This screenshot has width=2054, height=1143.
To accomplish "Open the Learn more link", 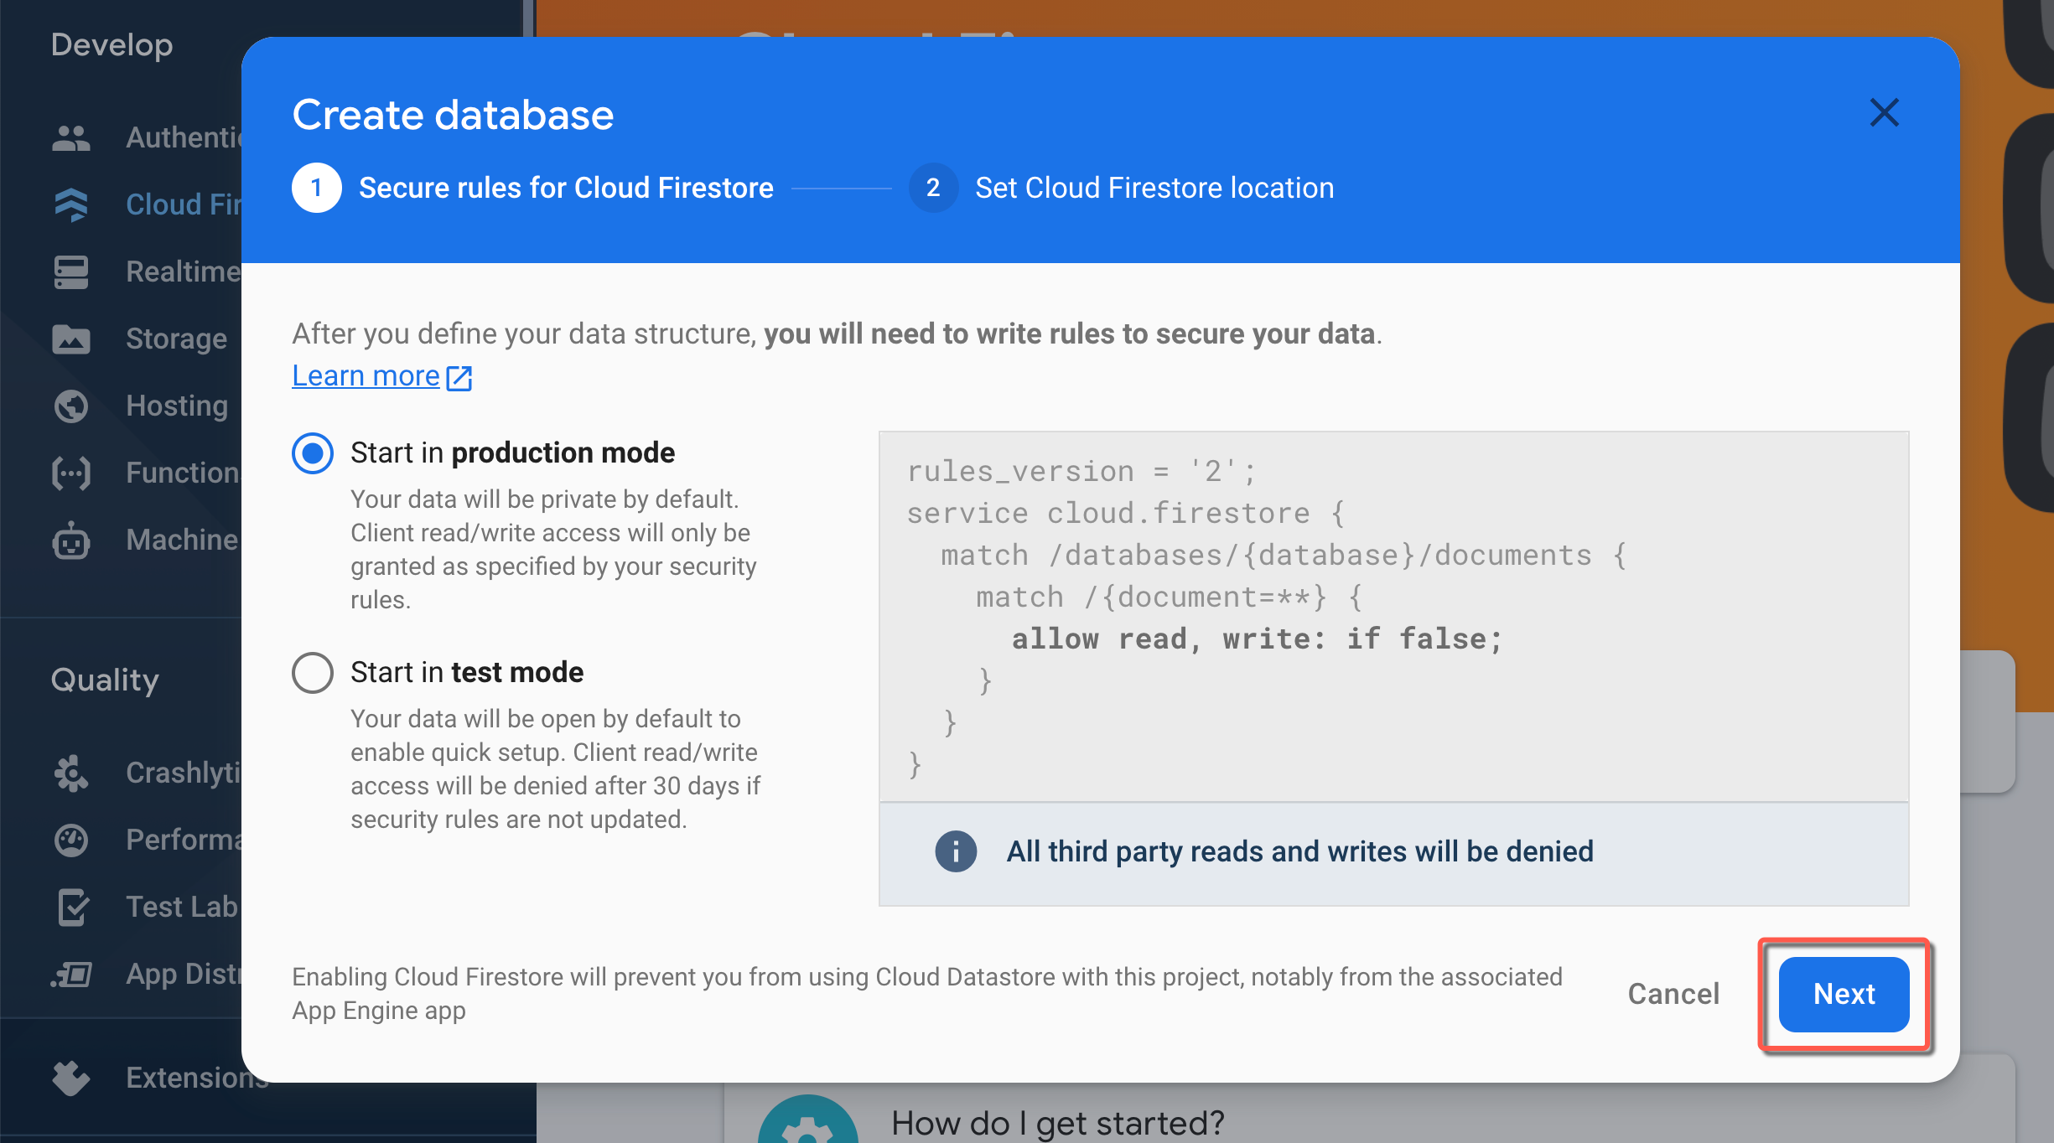I will tap(366, 376).
